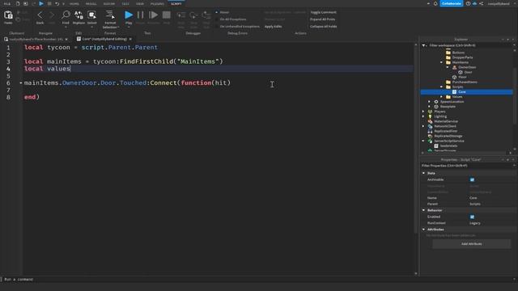The height and width of the screenshot is (291, 518).
Task: Collapse the MainItems folder in Explorer
Action: click(x=442, y=62)
